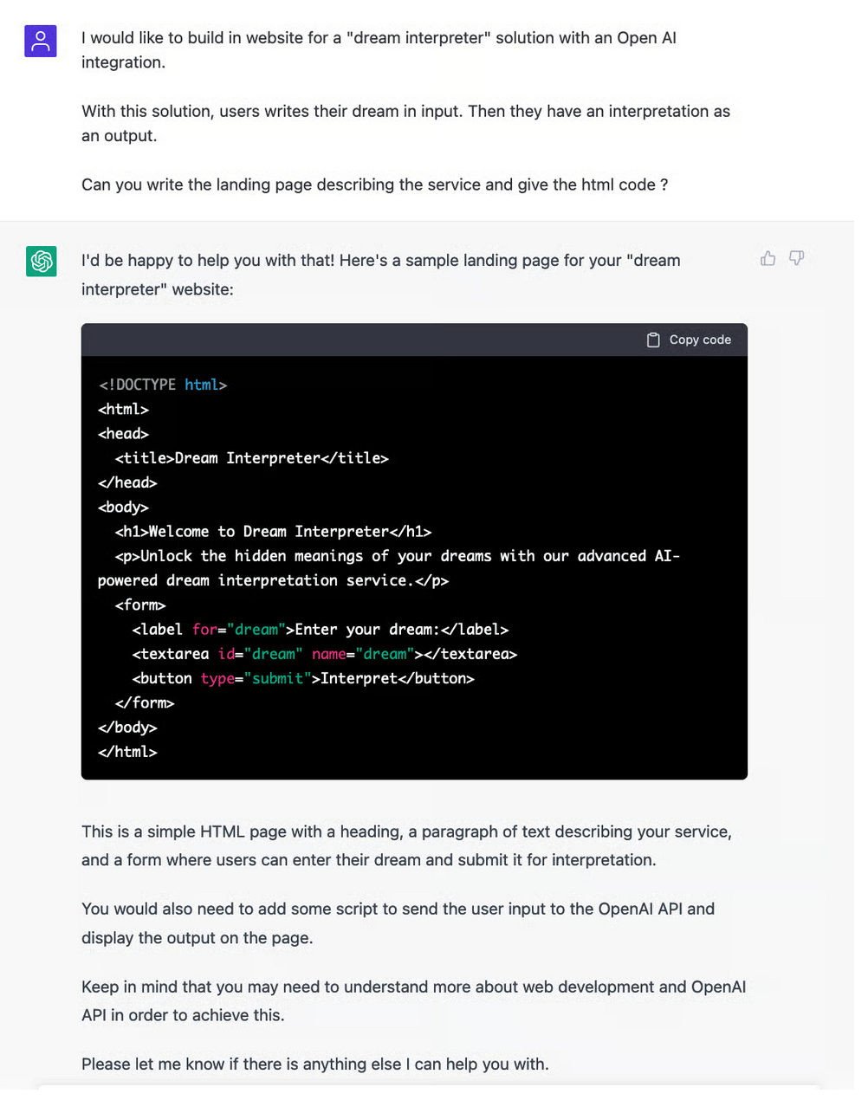Viewport: 868px width, 1100px height.
Task: Click the clipboard icon in code header
Action: (653, 340)
